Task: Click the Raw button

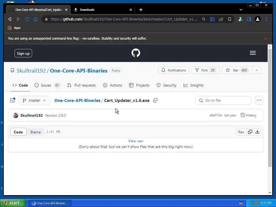Action: (241, 132)
